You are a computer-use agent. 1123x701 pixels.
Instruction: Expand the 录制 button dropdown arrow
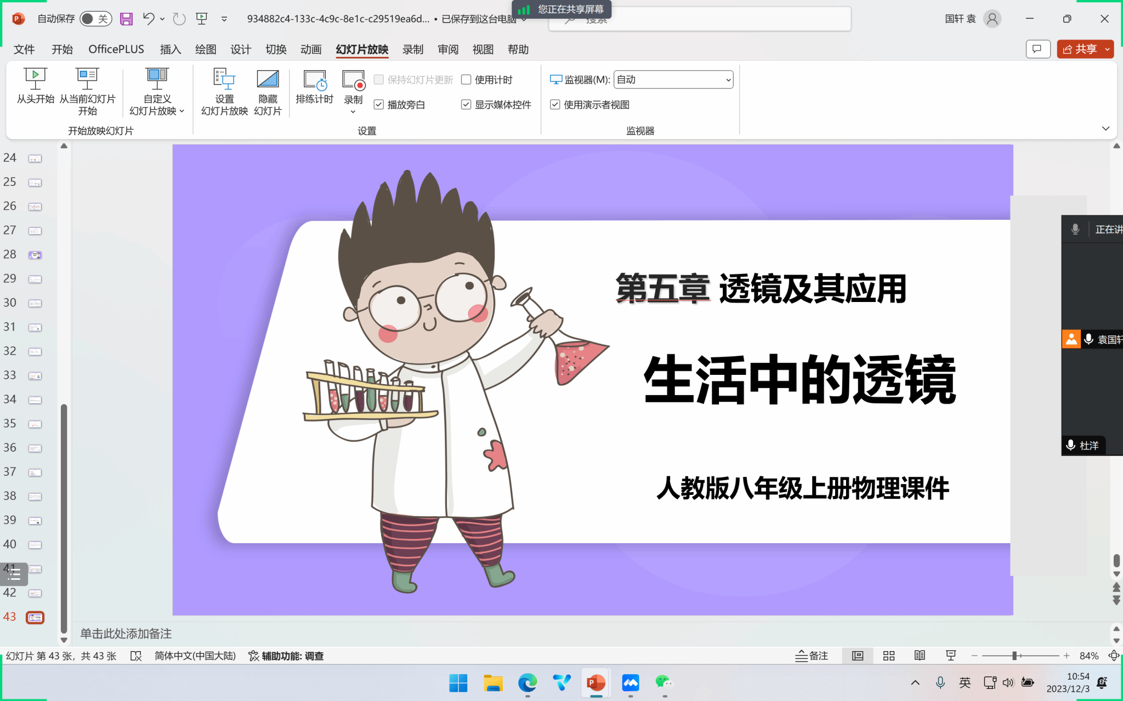(353, 112)
